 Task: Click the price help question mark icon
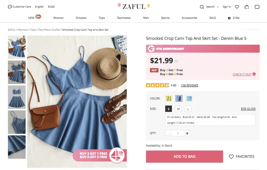(176, 61)
